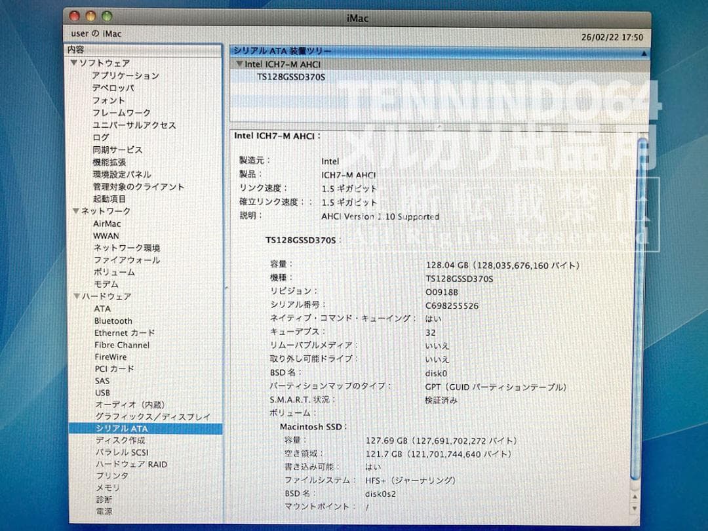Collapse the ハードウェア section triangle
The height and width of the screenshot is (531, 708).
77,296
